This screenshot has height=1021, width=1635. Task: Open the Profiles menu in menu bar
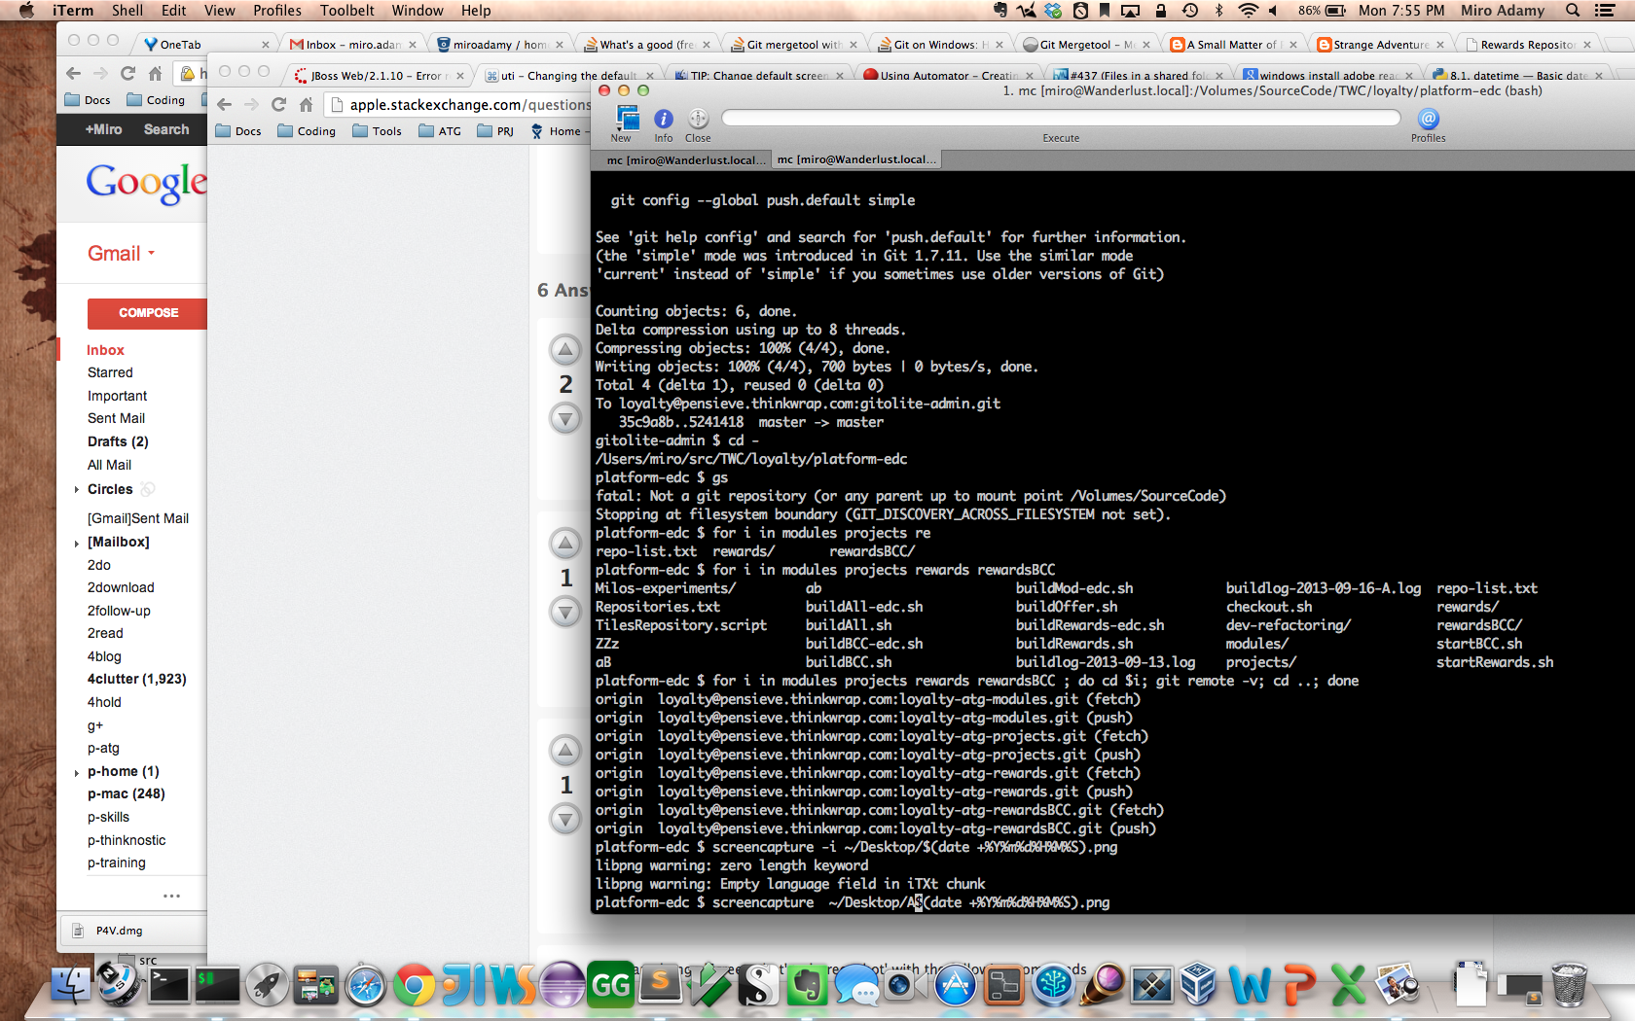[277, 11]
